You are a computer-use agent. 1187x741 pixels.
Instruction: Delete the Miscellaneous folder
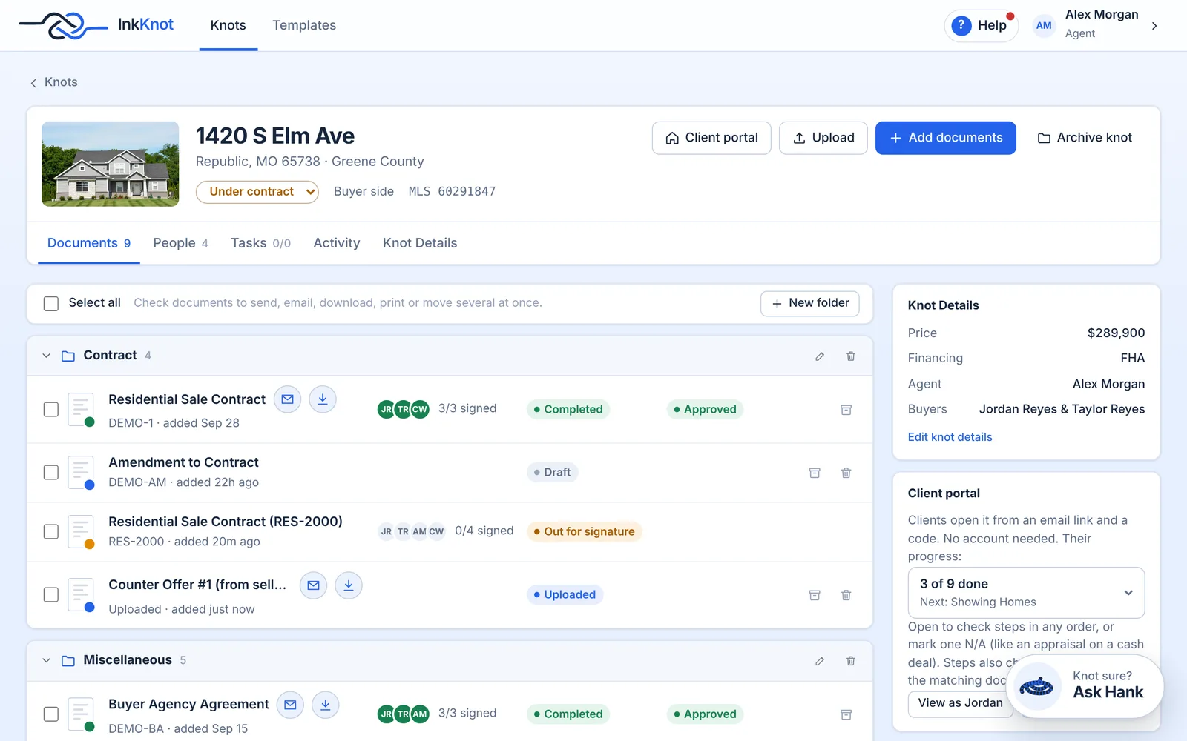tap(851, 661)
